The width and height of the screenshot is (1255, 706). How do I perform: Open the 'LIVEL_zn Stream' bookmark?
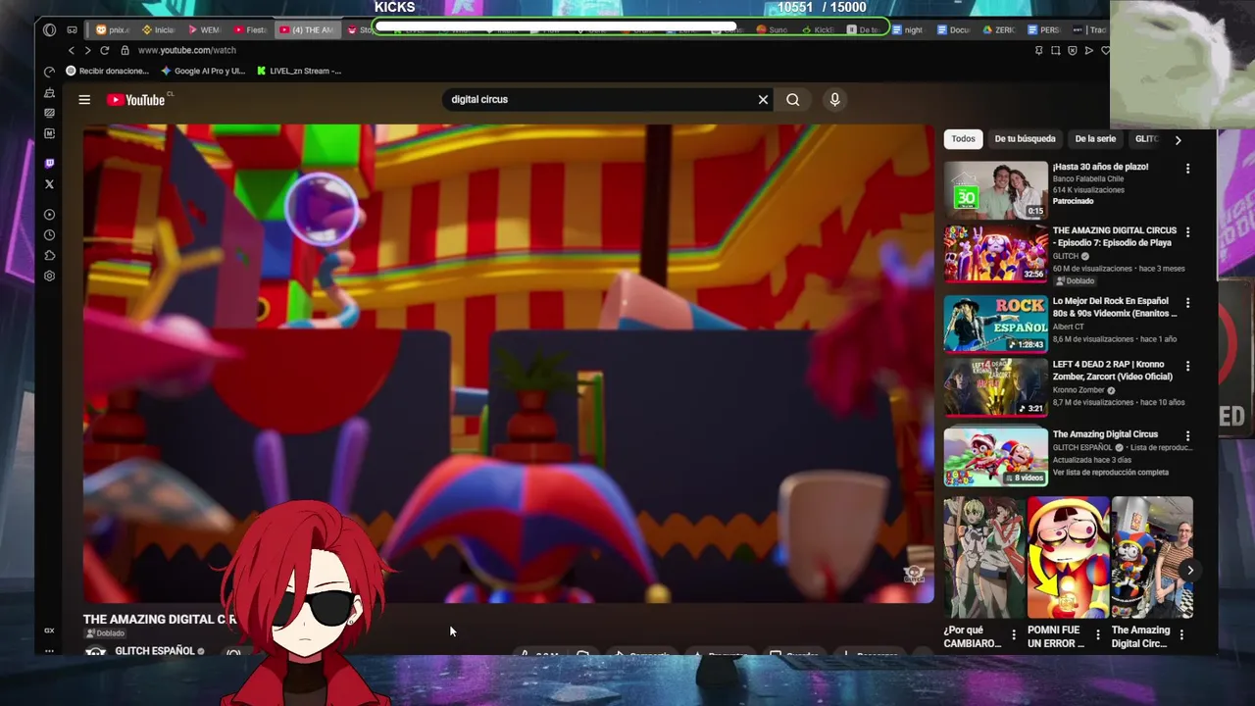[299, 71]
